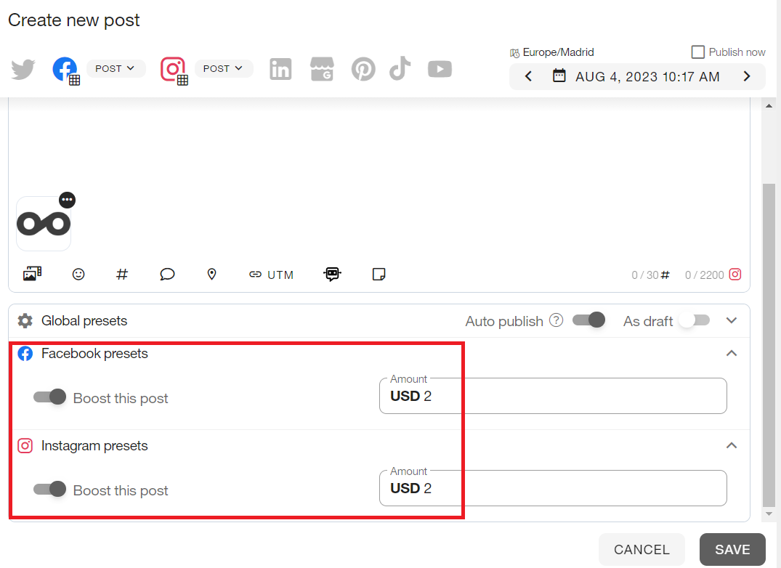Select the Pinterest network icon

pyautogui.click(x=363, y=70)
